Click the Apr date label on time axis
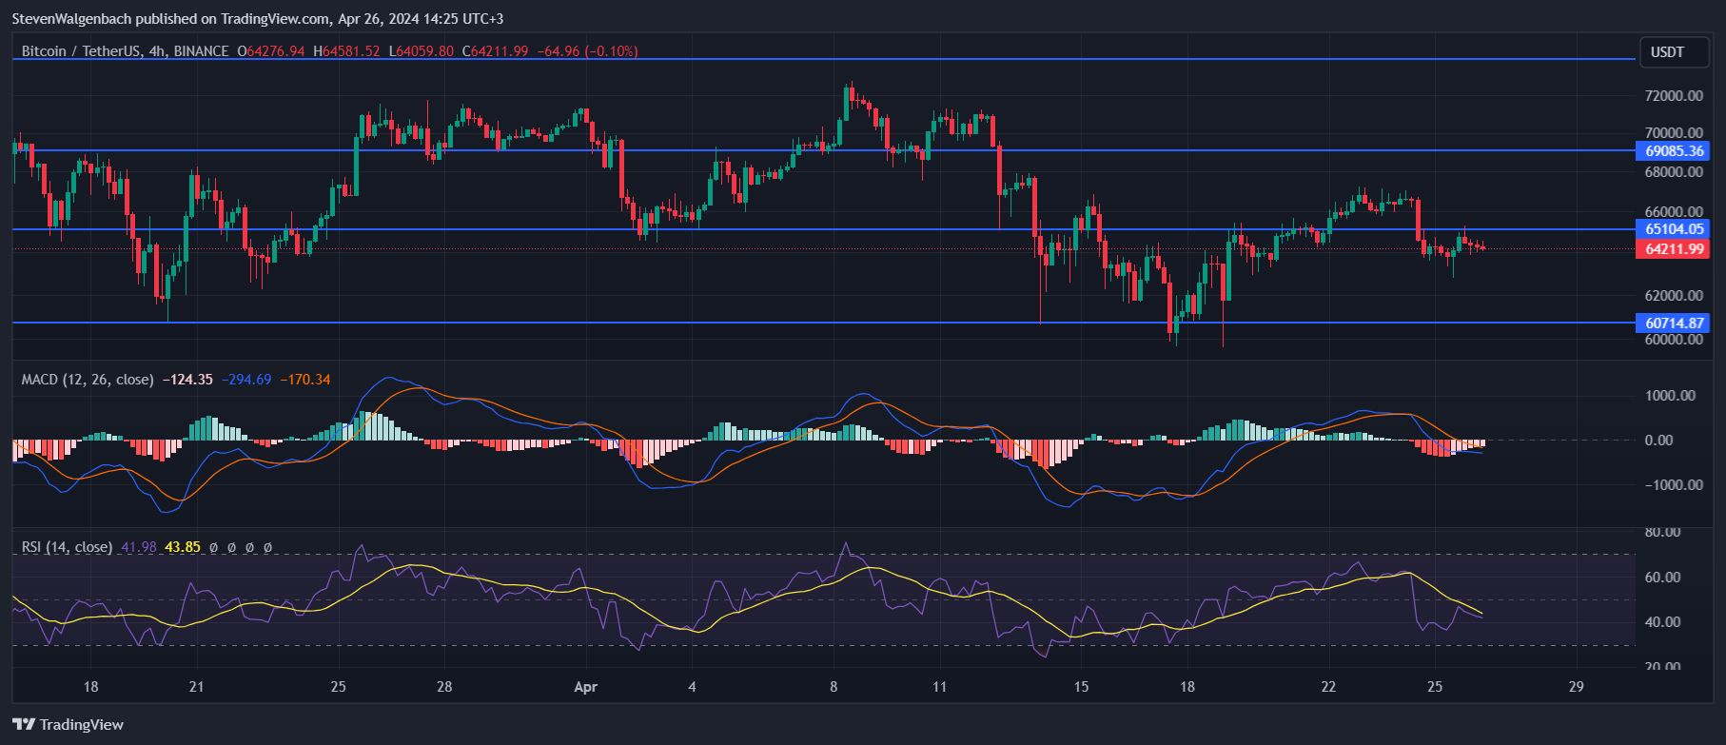This screenshot has height=745, width=1726. click(586, 686)
